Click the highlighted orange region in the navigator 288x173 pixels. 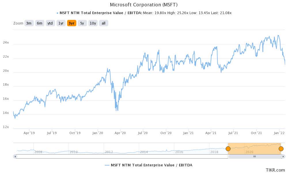[x=255, y=148]
